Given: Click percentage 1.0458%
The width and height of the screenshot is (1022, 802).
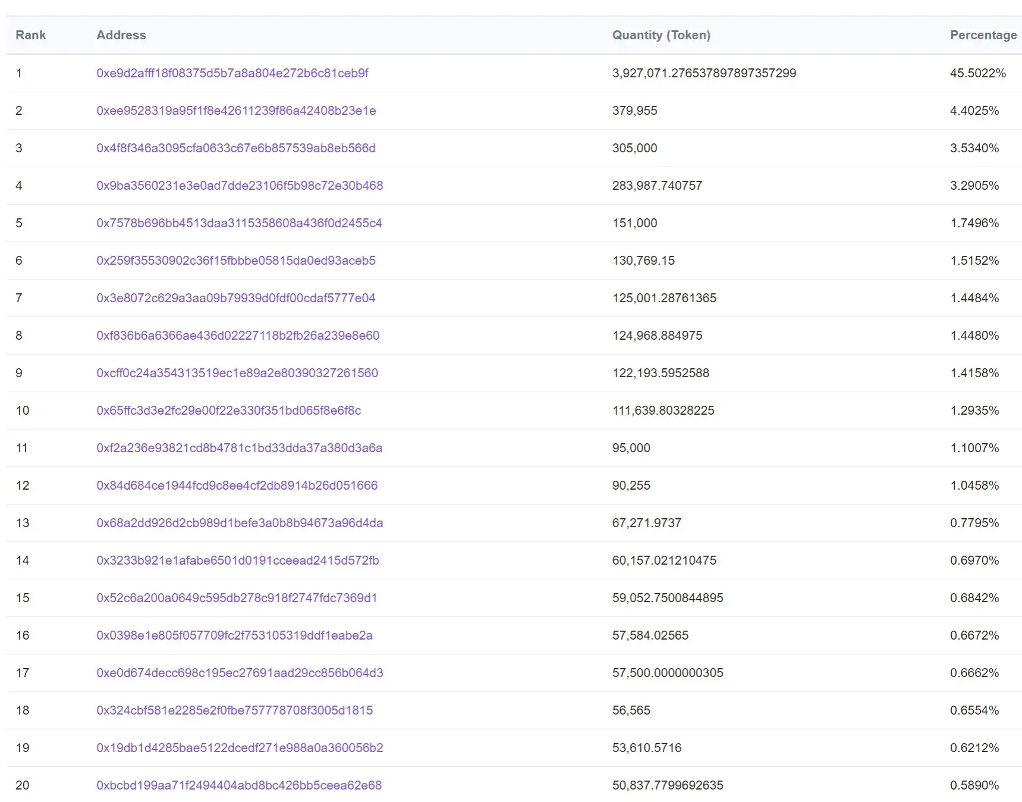Looking at the screenshot, I should (974, 485).
